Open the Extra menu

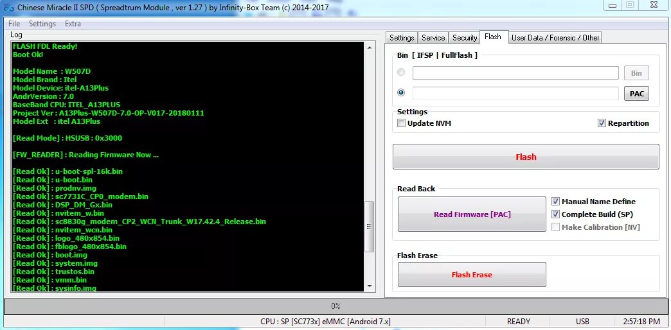point(73,24)
